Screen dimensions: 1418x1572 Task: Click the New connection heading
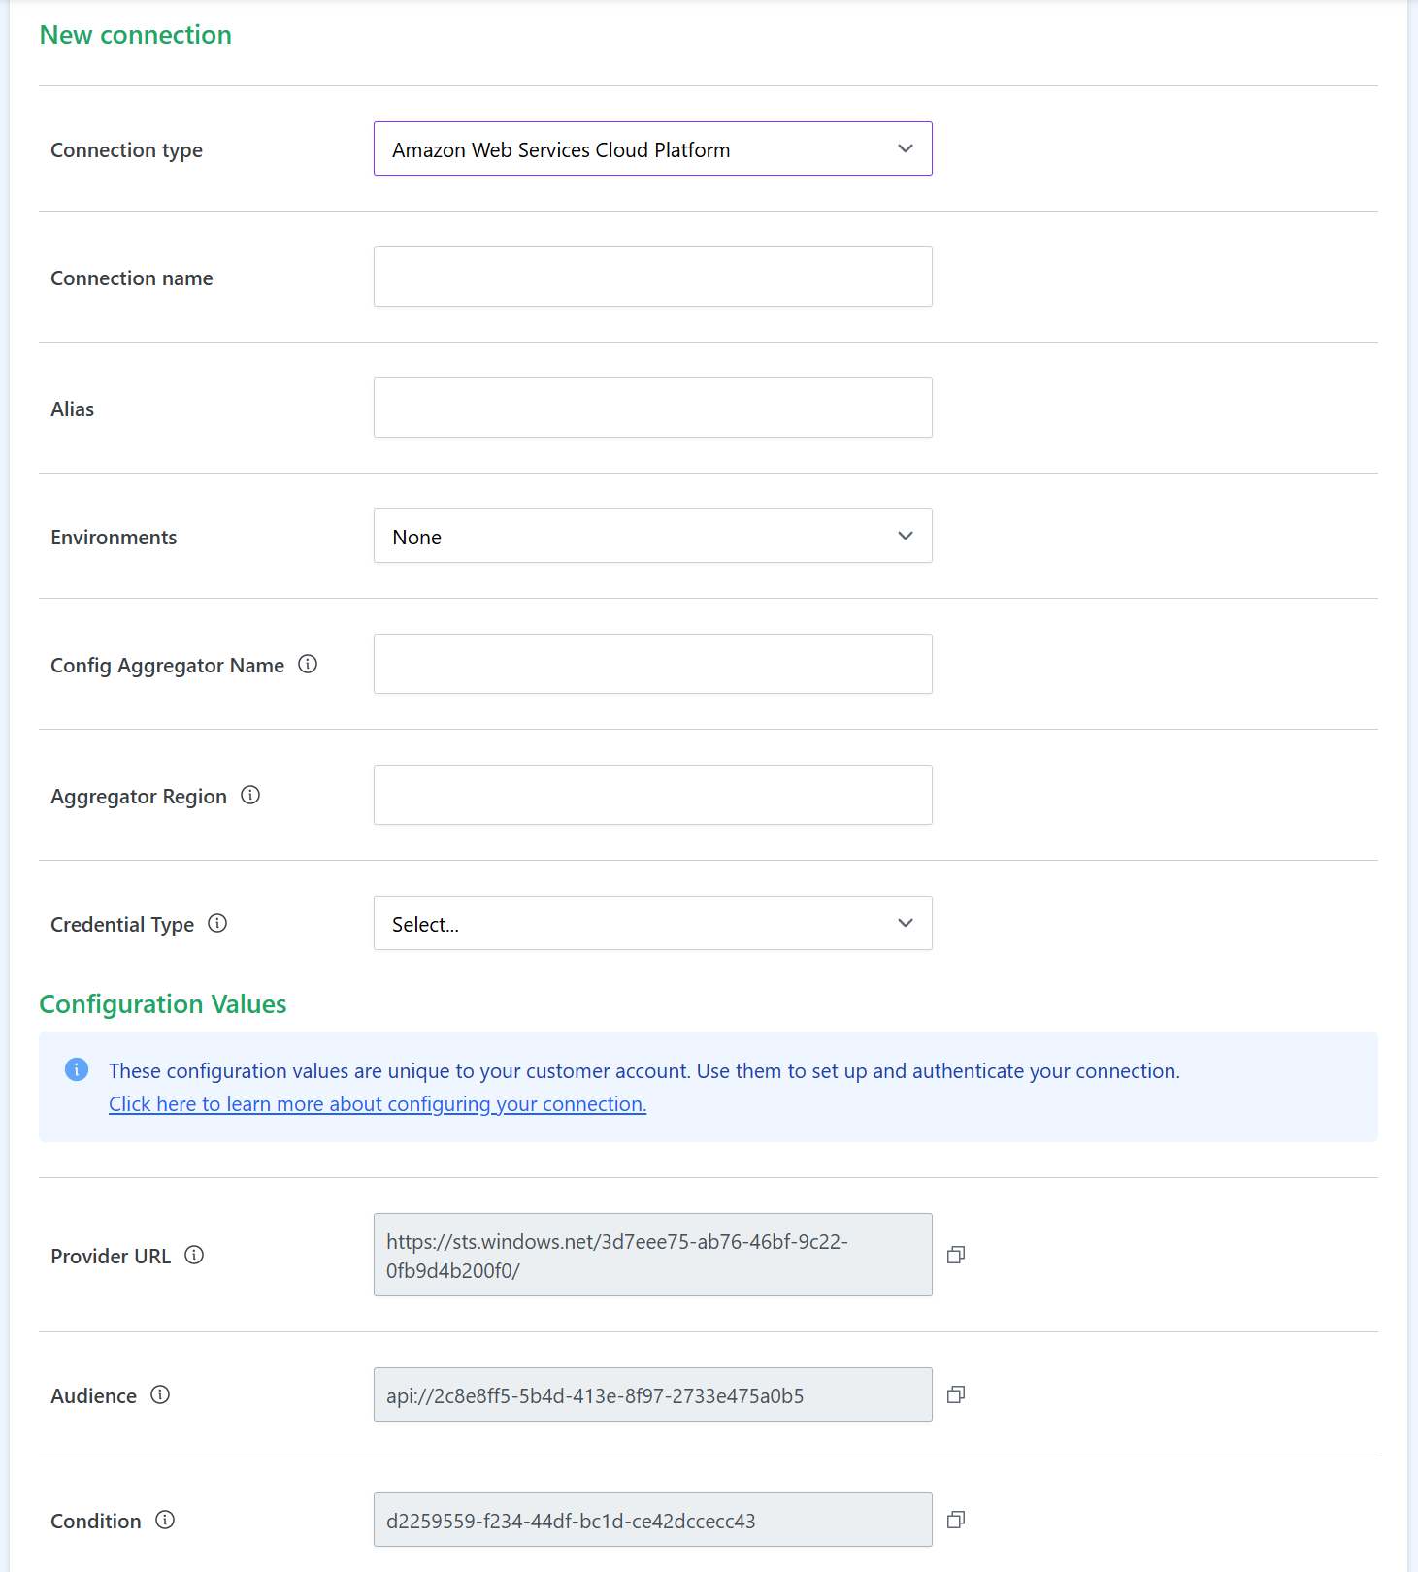click(136, 35)
